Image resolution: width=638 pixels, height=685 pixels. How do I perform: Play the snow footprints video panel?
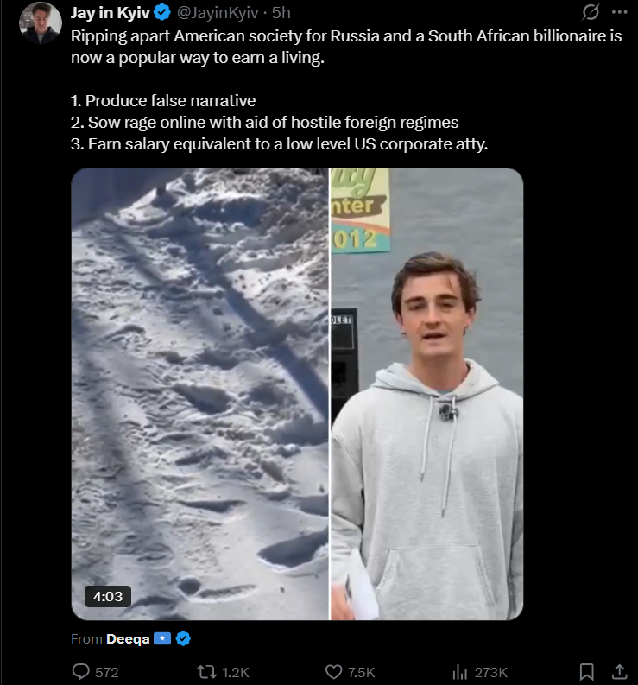(200, 394)
